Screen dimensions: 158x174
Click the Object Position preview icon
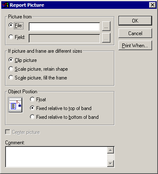[x=16, y=105]
